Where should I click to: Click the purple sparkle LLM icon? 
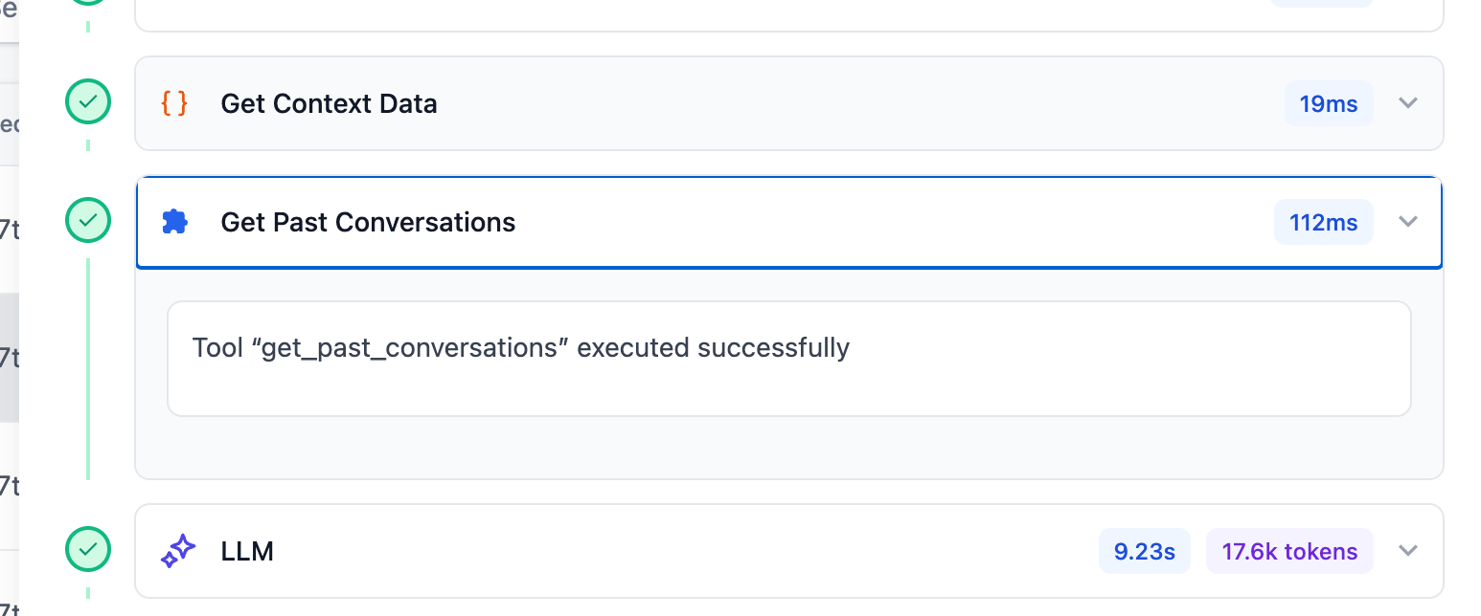[178, 551]
